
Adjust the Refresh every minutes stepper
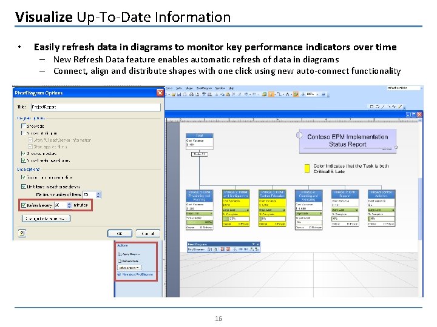coord(69,205)
